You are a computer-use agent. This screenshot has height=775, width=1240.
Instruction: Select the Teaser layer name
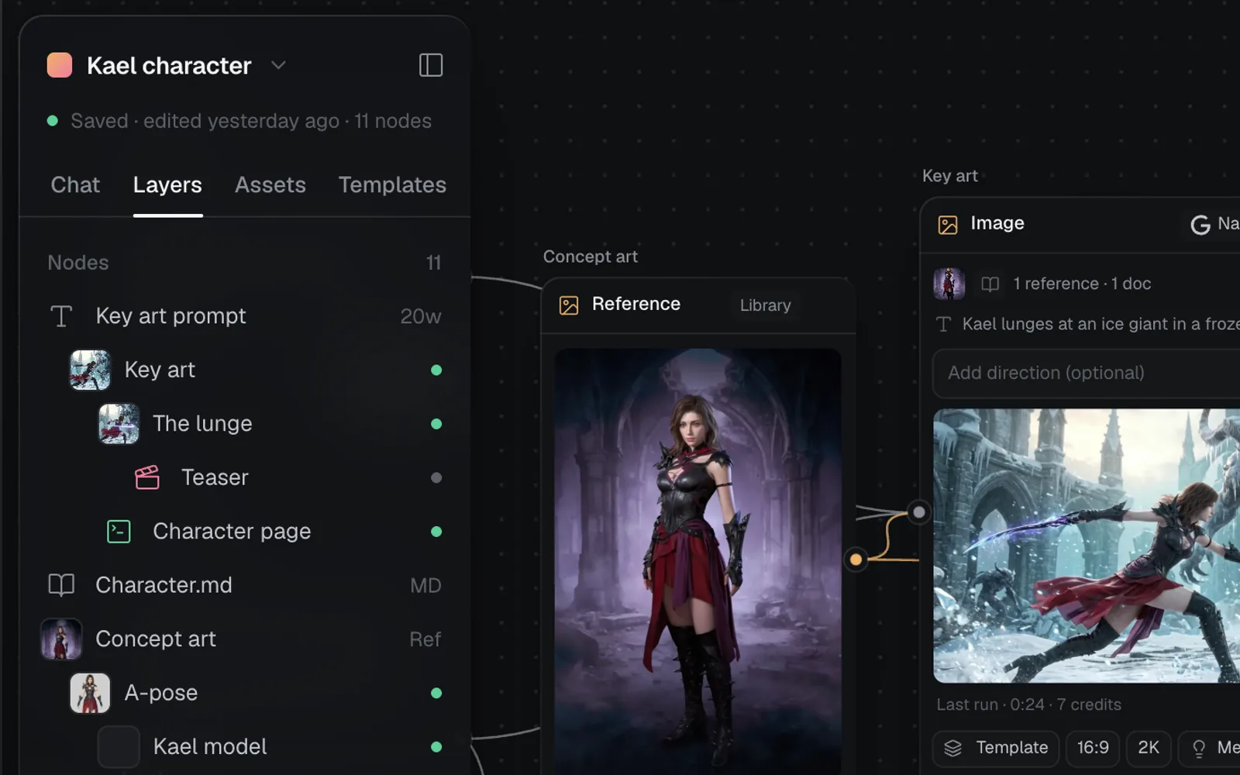tap(215, 477)
